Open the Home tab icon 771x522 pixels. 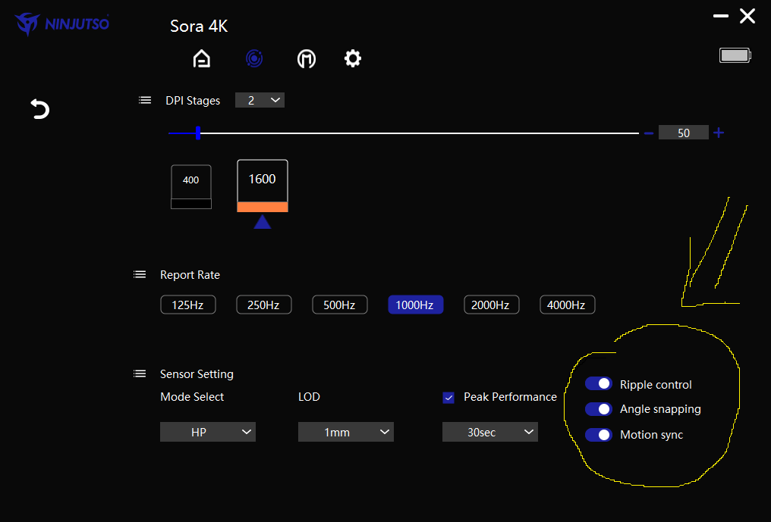pos(202,58)
